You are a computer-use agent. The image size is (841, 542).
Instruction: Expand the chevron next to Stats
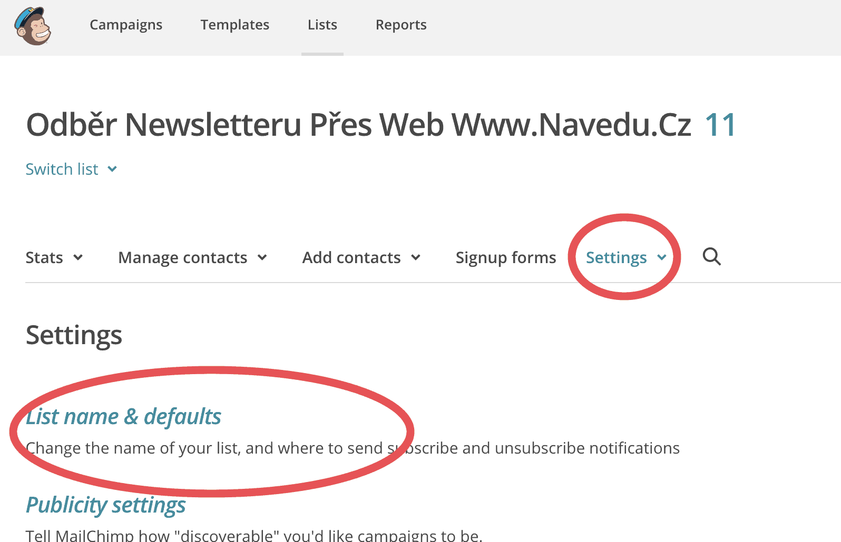pyautogui.click(x=78, y=257)
